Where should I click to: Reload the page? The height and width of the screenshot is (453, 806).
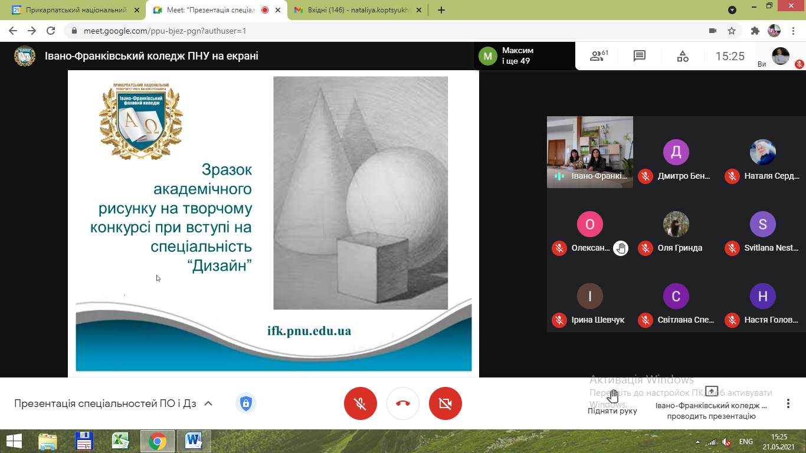pos(51,31)
